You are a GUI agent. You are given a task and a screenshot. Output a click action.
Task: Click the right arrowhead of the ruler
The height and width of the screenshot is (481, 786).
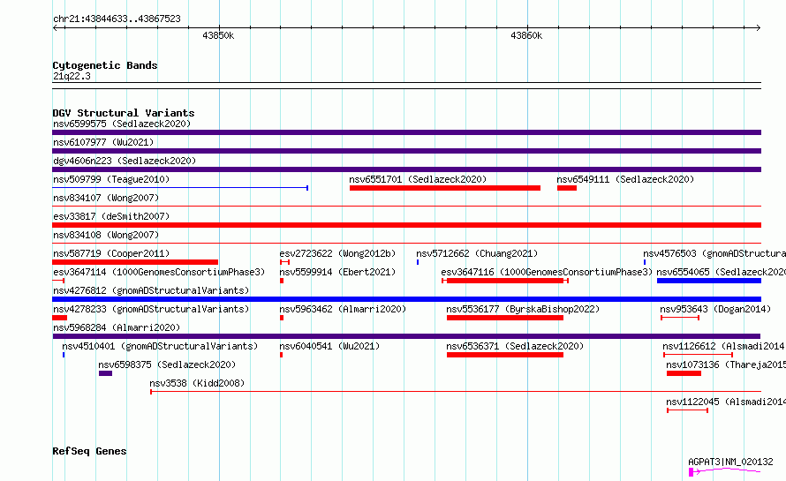759,27
